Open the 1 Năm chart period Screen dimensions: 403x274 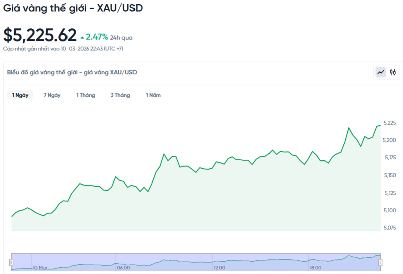pyautogui.click(x=153, y=95)
